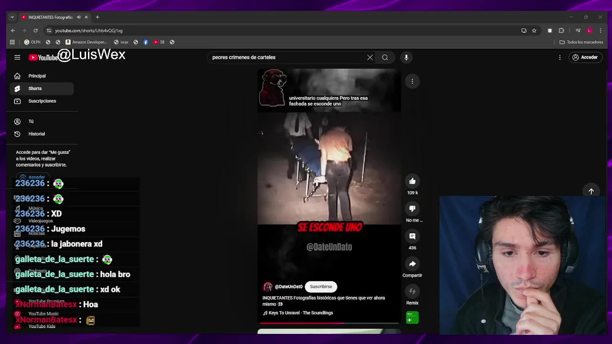Click the Accede para dar Me gusta text
This screenshot has height=344, width=612.
coord(43,159)
